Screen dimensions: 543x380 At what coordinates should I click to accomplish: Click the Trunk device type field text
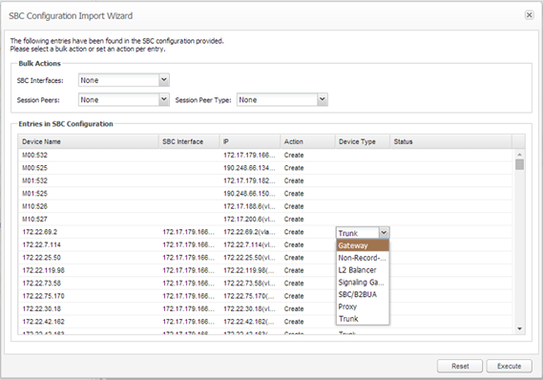[x=358, y=233]
